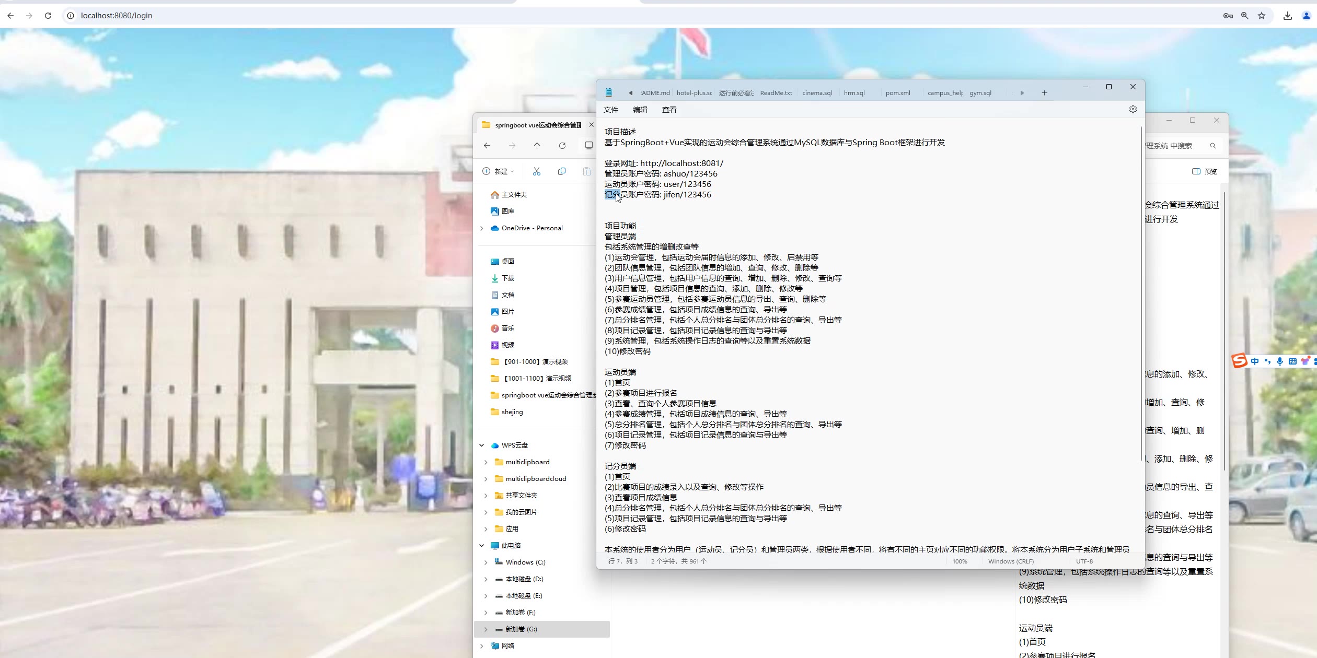Select 新加卷 (G:) drive
Viewport: 1317px width, 658px height.
click(x=542, y=629)
